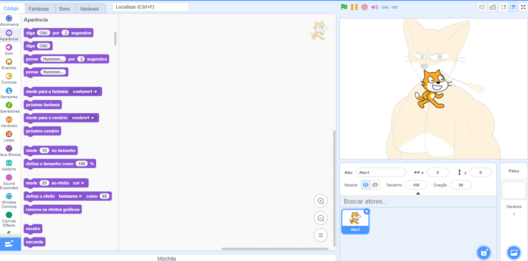Stop the project with the red octagon
The height and width of the screenshot is (261, 528).
click(364, 6)
